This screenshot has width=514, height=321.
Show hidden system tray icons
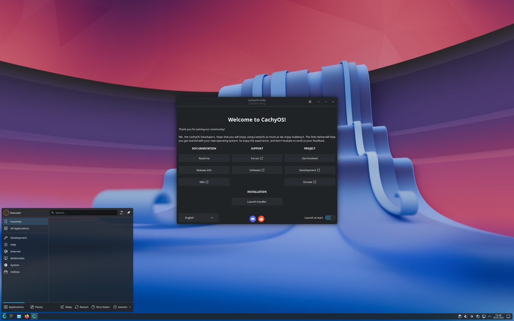pos(490,316)
